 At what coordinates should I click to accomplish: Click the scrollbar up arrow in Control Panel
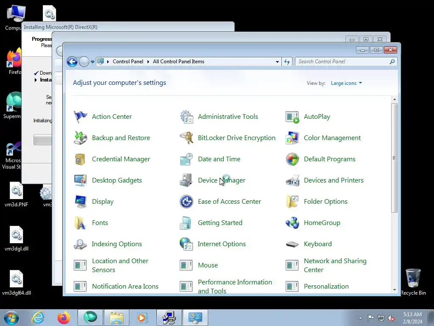pyautogui.click(x=395, y=99)
